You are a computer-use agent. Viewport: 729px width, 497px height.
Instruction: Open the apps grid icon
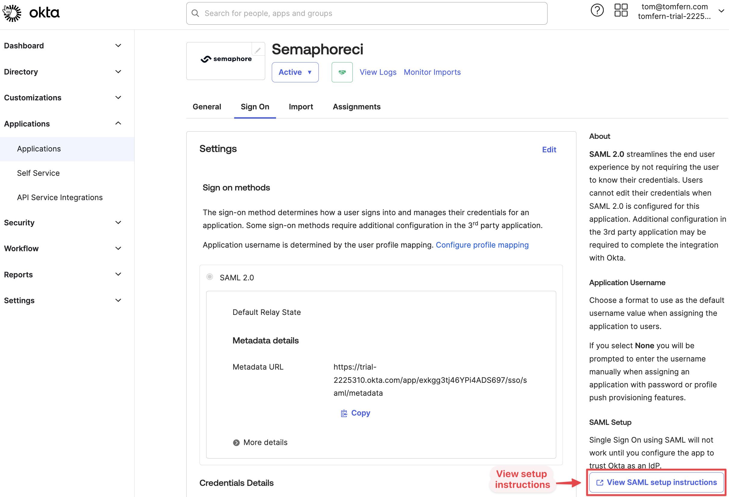coord(621,10)
